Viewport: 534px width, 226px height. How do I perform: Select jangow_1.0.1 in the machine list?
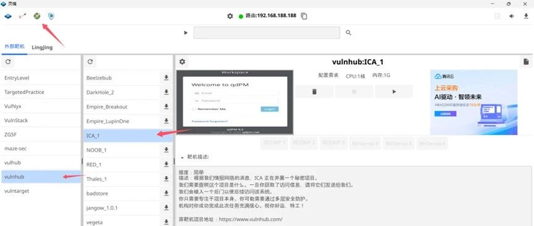point(121,208)
